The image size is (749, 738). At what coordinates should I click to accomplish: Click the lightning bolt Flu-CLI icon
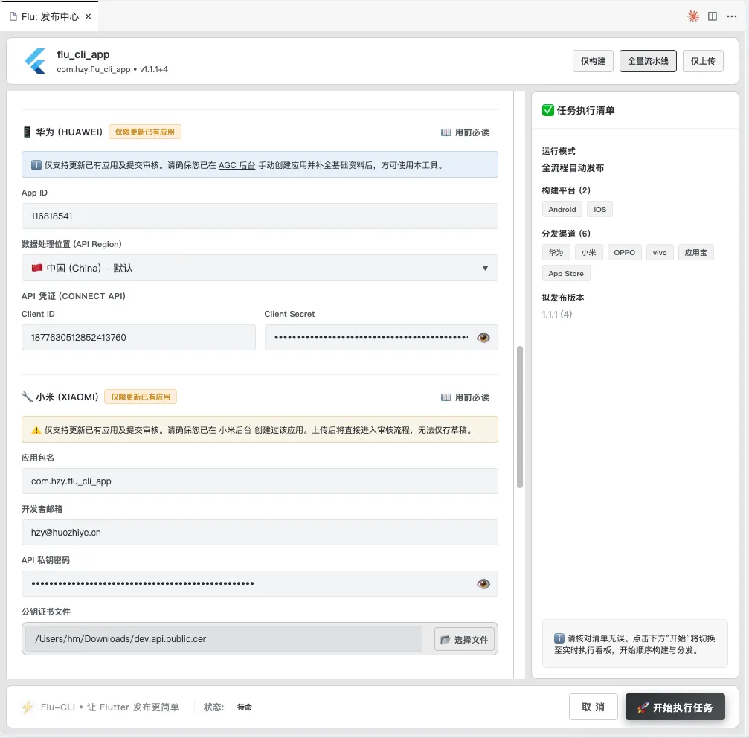pyautogui.click(x=28, y=707)
